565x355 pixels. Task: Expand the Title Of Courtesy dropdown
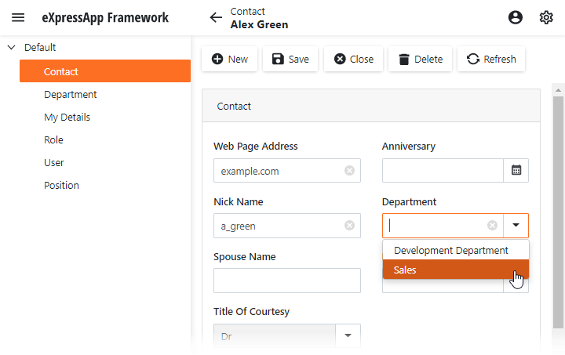348,336
